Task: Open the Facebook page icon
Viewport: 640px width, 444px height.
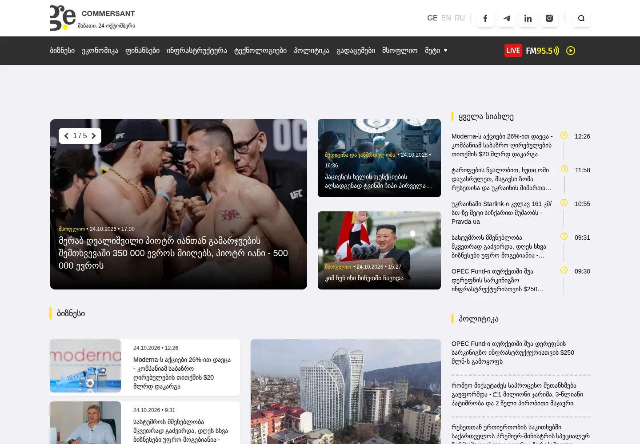Action: coord(485,18)
